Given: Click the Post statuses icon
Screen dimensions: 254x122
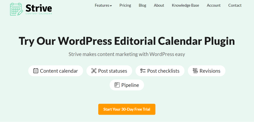Looking at the screenshot, I should pos(94,71).
